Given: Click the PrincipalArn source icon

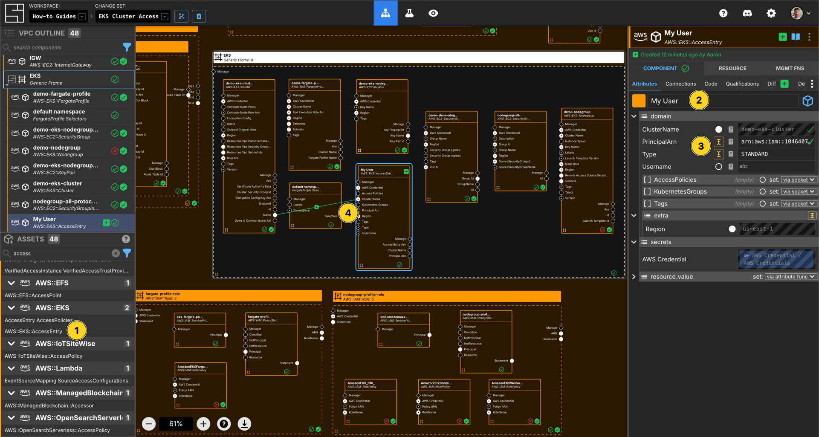Looking at the screenshot, I should click(719, 142).
